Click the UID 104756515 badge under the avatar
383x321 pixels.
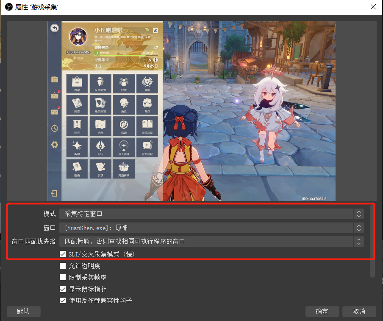click(x=78, y=52)
